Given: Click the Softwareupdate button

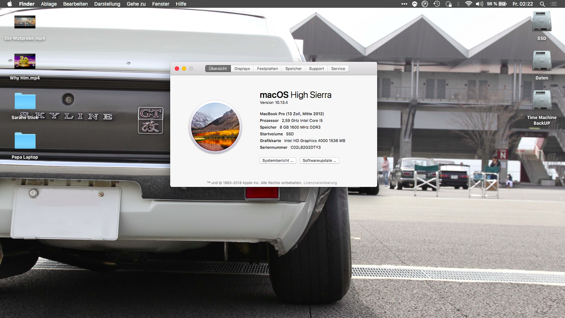Looking at the screenshot, I should 320,160.
